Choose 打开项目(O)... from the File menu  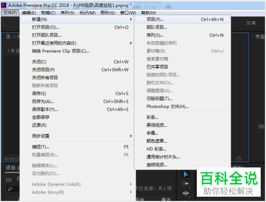click(77, 27)
